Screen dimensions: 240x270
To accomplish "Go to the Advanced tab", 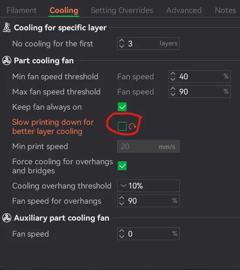I will pyautogui.click(x=184, y=10).
